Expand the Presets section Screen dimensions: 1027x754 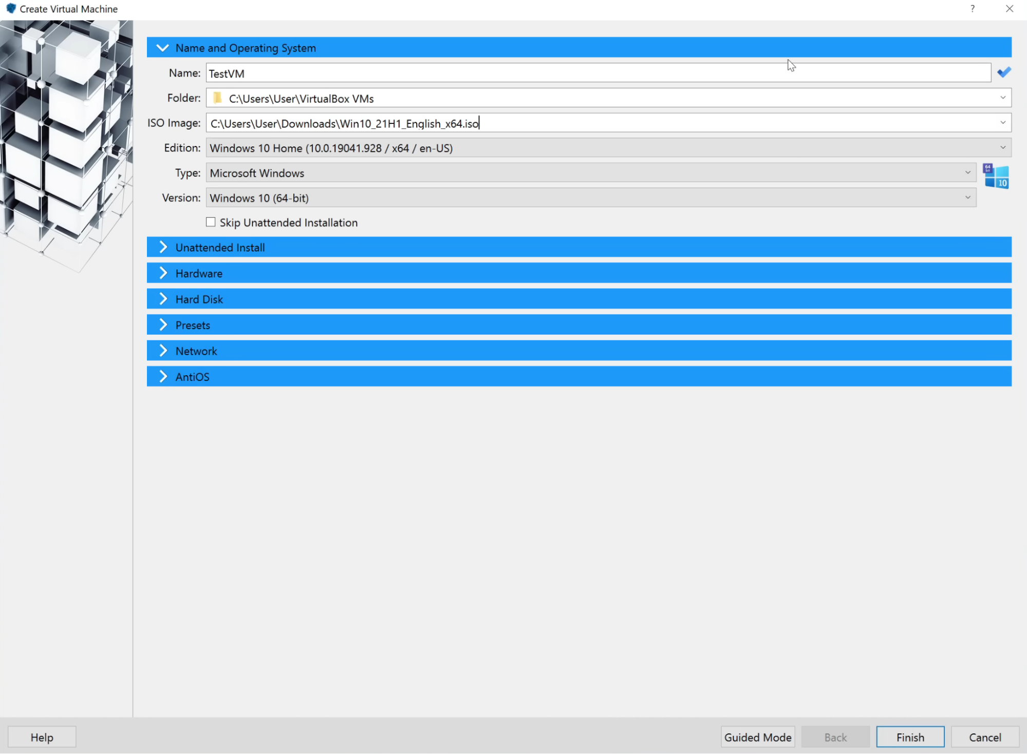(x=579, y=325)
